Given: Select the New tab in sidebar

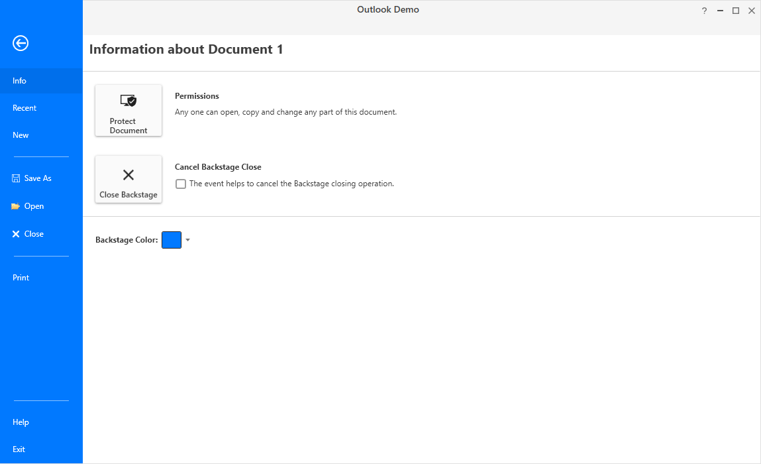Looking at the screenshot, I should click(x=21, y=135).
